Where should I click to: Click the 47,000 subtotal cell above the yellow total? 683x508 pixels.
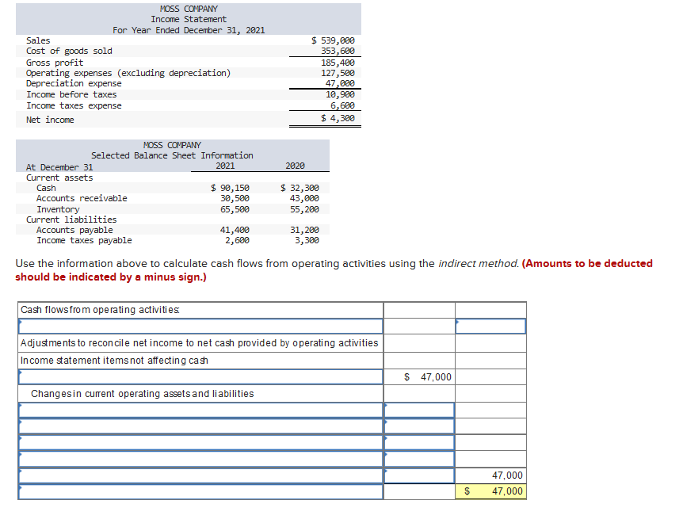[x=490, y=476]
